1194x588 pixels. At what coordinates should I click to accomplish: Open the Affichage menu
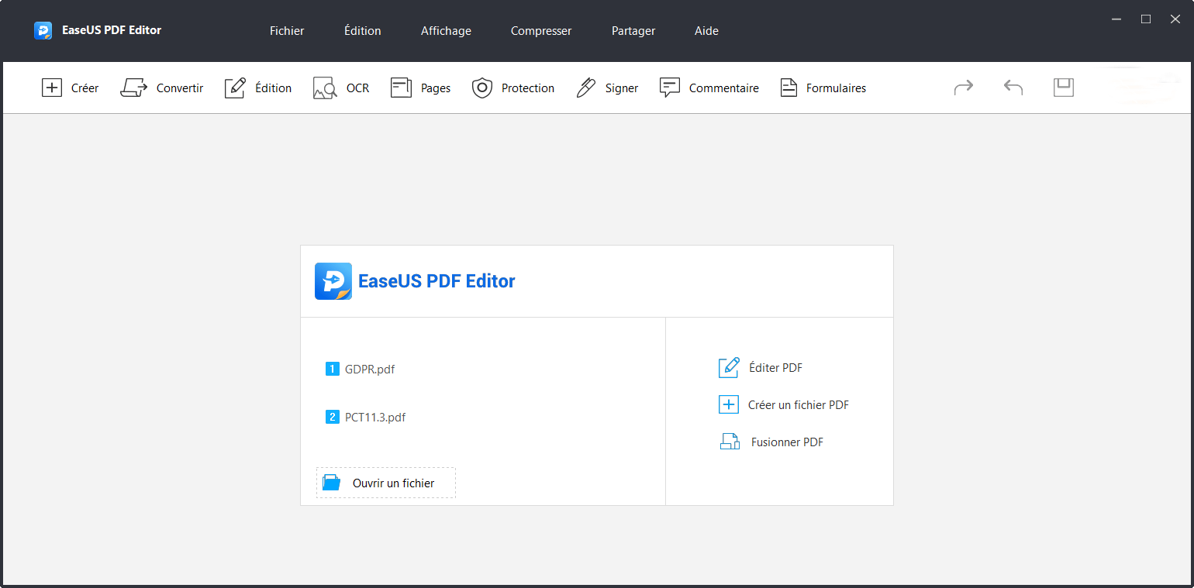pyautogui.click(x=446, y=30)
